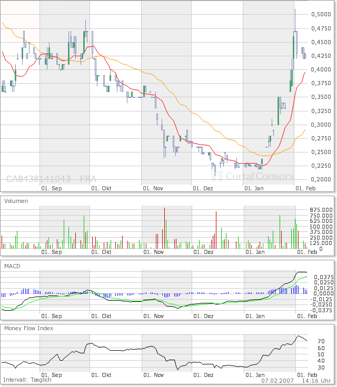This screenshot has height=387, width=337.
Task: Click 01. Okt marker in the Volumen panel
Action: click(102, 252)
